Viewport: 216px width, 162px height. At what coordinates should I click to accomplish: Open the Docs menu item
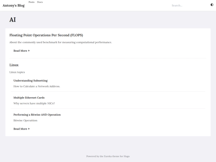coord(40,2)
